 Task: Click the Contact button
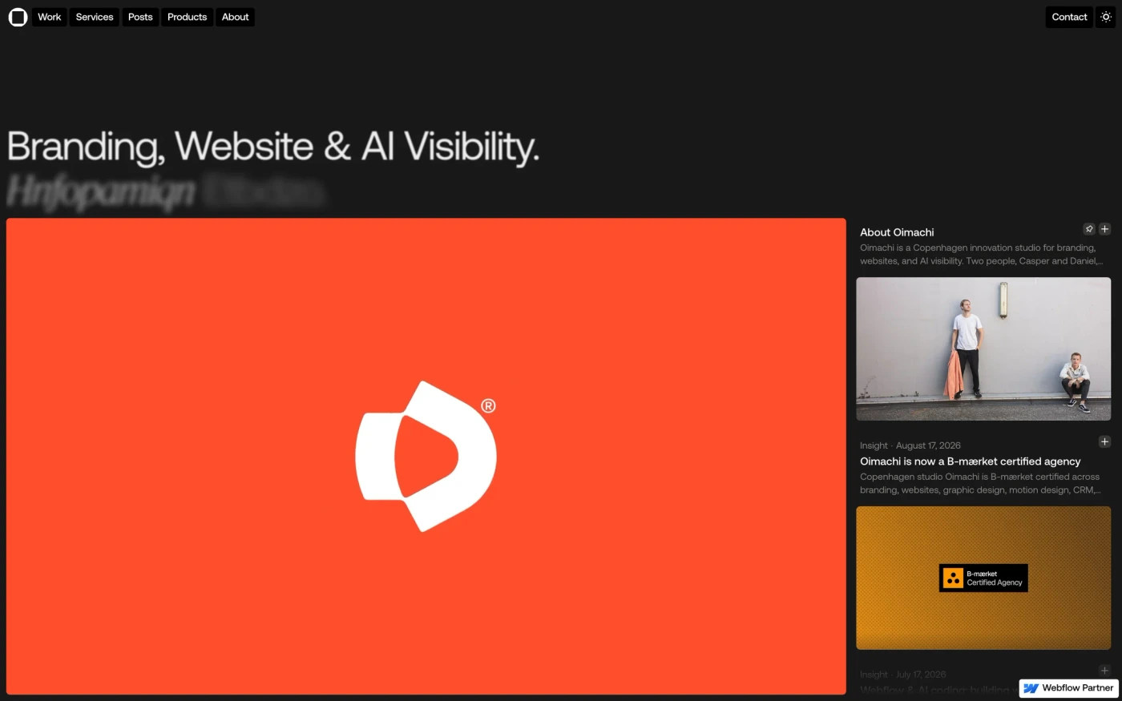click(x=1069, y=17)
